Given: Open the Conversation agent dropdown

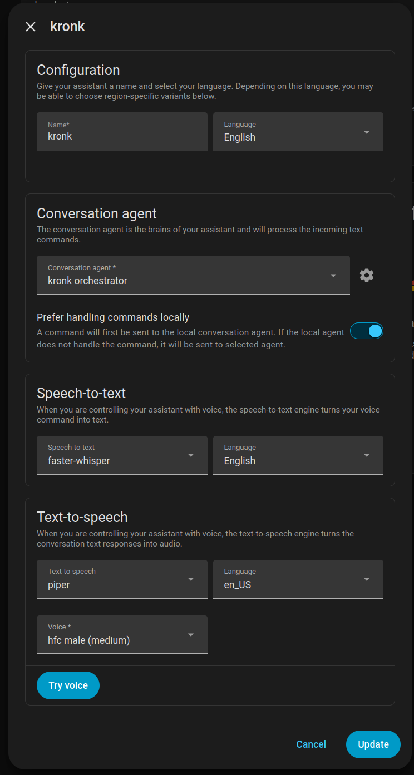Looking at the screenshot, I should pyautogui.click(x=193, y=275).
